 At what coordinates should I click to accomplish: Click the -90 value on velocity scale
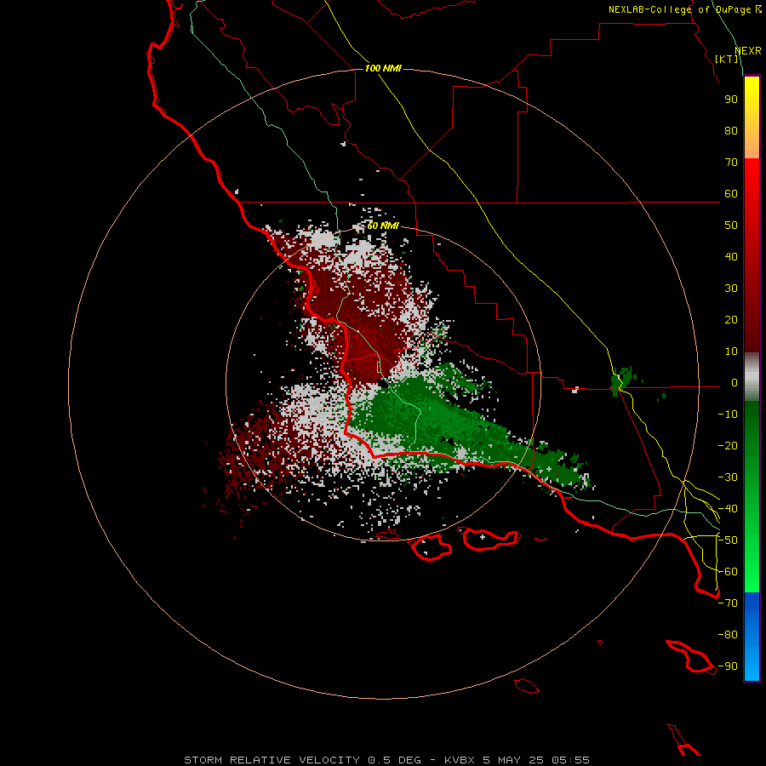(x=728, y=666)
